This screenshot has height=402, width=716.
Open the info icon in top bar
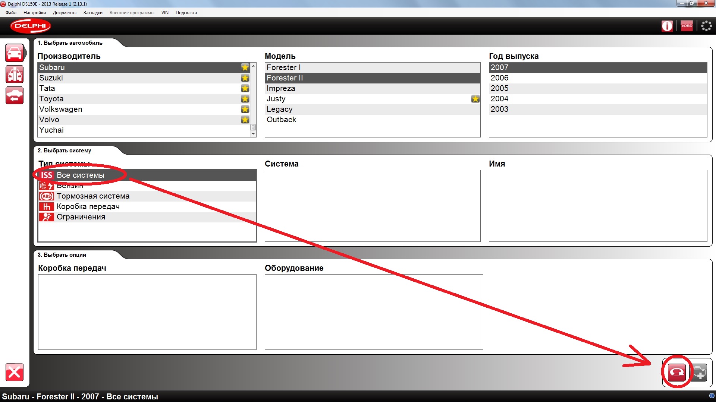667,26
